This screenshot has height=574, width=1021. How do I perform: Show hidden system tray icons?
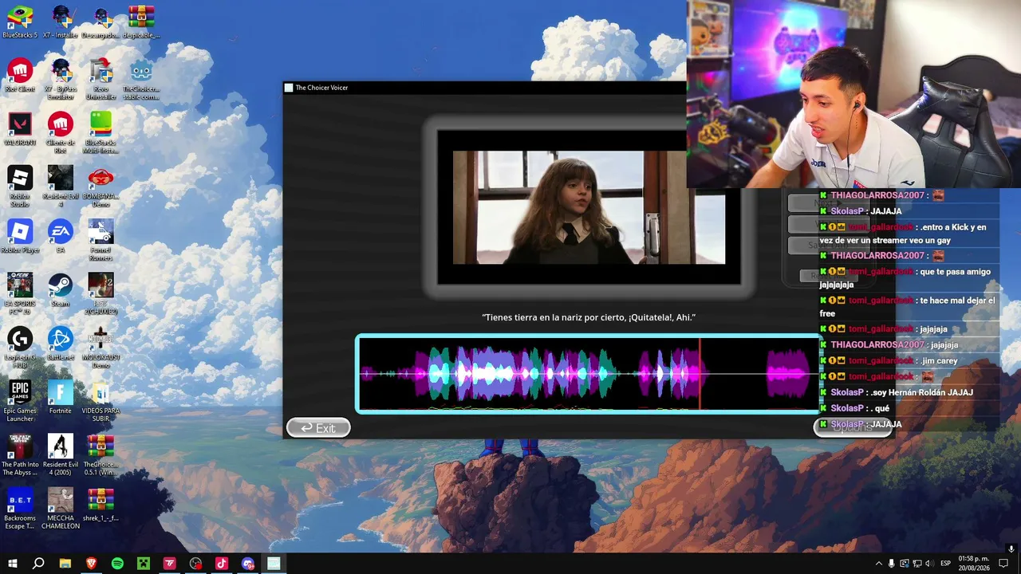879,564
